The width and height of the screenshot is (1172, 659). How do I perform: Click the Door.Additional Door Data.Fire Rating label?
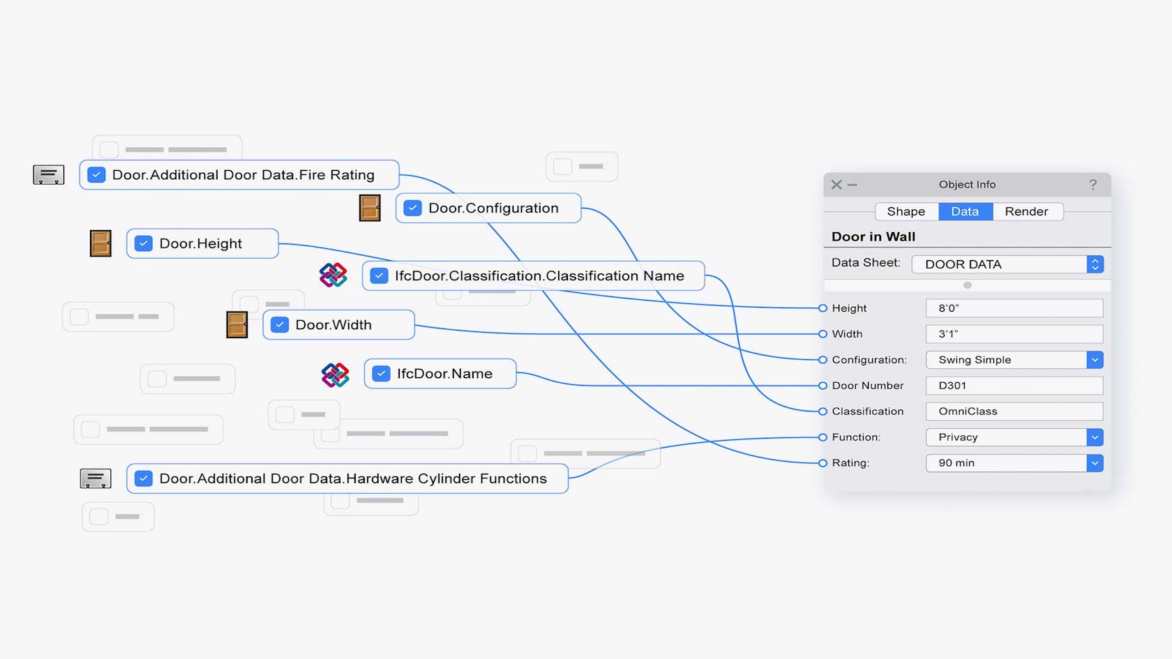click(x=243, y=175)
